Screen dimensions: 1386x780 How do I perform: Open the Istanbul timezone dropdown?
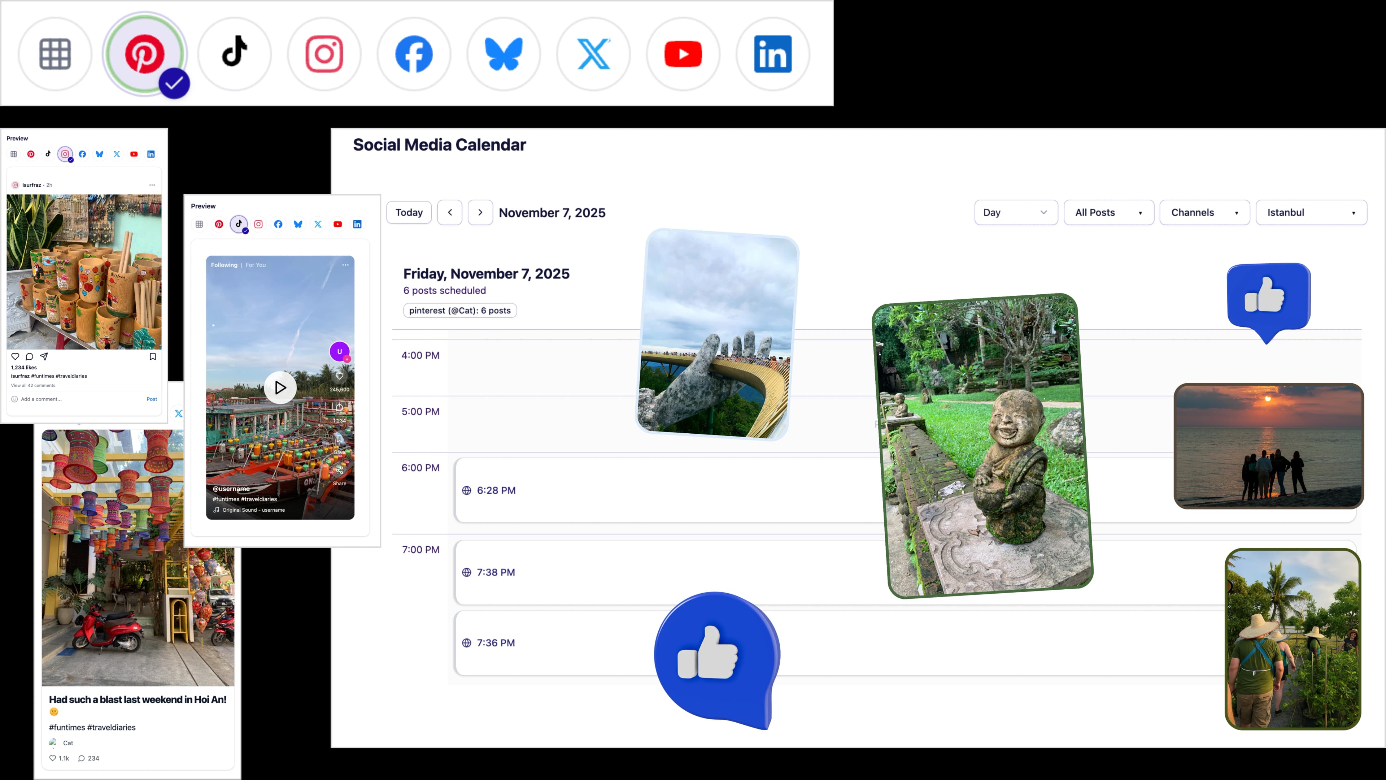pyautogui.click(x=1311, y=212)
